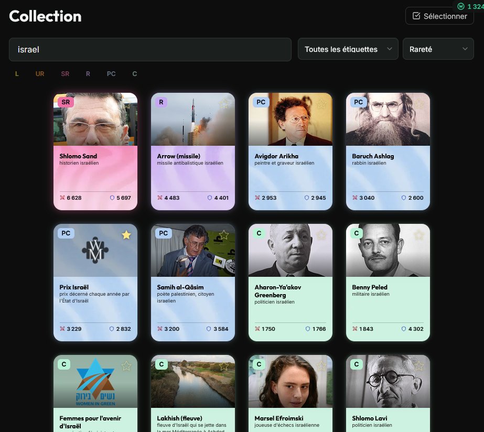Click the PC badge on Samih al-Qâsim card
484x432 pixels.
[x=163, y=233]
